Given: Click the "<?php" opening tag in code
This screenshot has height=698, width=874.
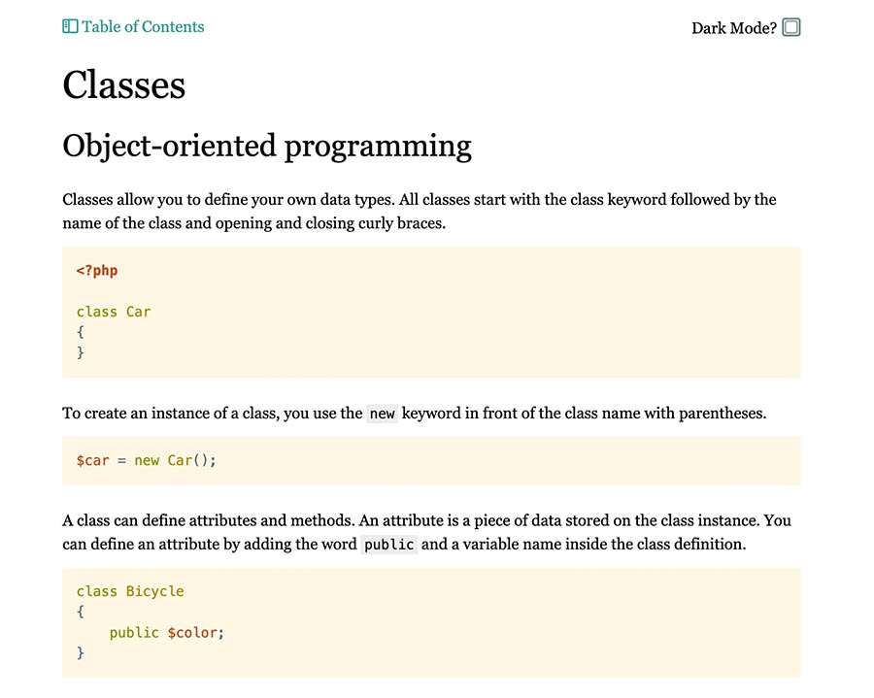Looking at the screenshot, I should [x=97, y=271].
